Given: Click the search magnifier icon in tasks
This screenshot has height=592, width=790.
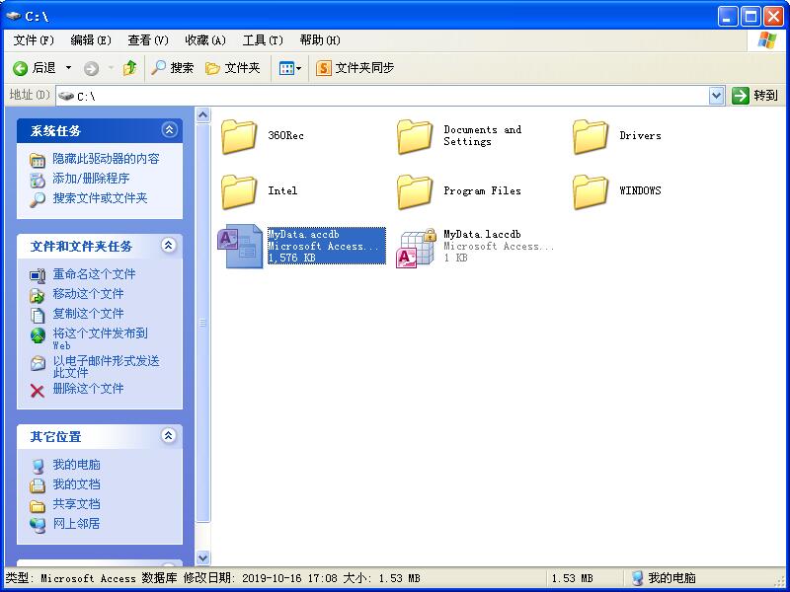Looking at the screenshot, I should point(38,200).
